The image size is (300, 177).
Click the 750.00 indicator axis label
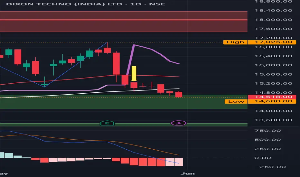click(268, 131)
